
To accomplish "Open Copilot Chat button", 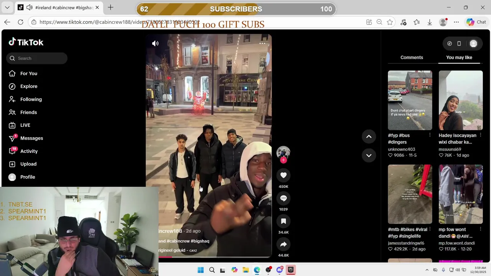I will [x=476, y=22].
